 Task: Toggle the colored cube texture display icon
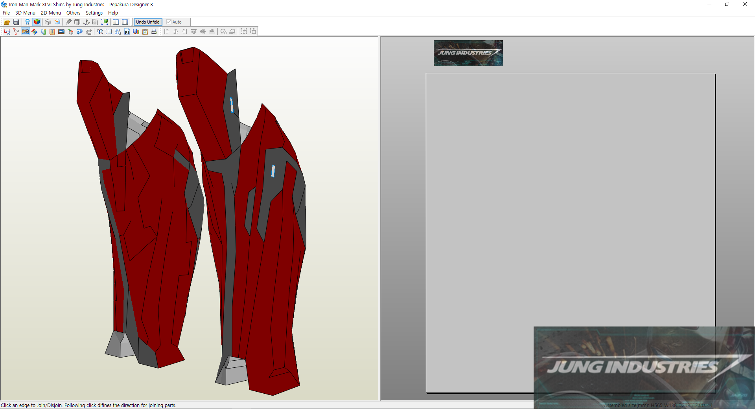(x=37, y=22)
